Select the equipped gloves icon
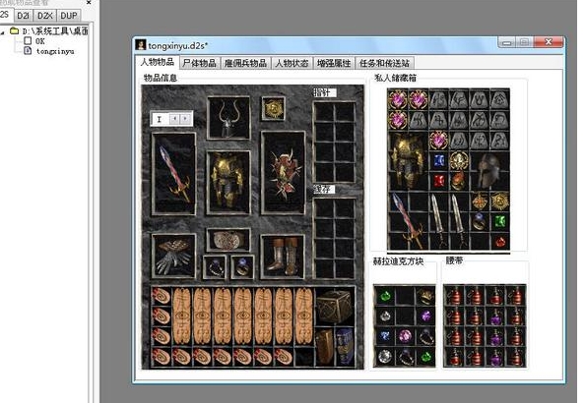This screenshot has width=585, height=403. click(x=174, y=257)
